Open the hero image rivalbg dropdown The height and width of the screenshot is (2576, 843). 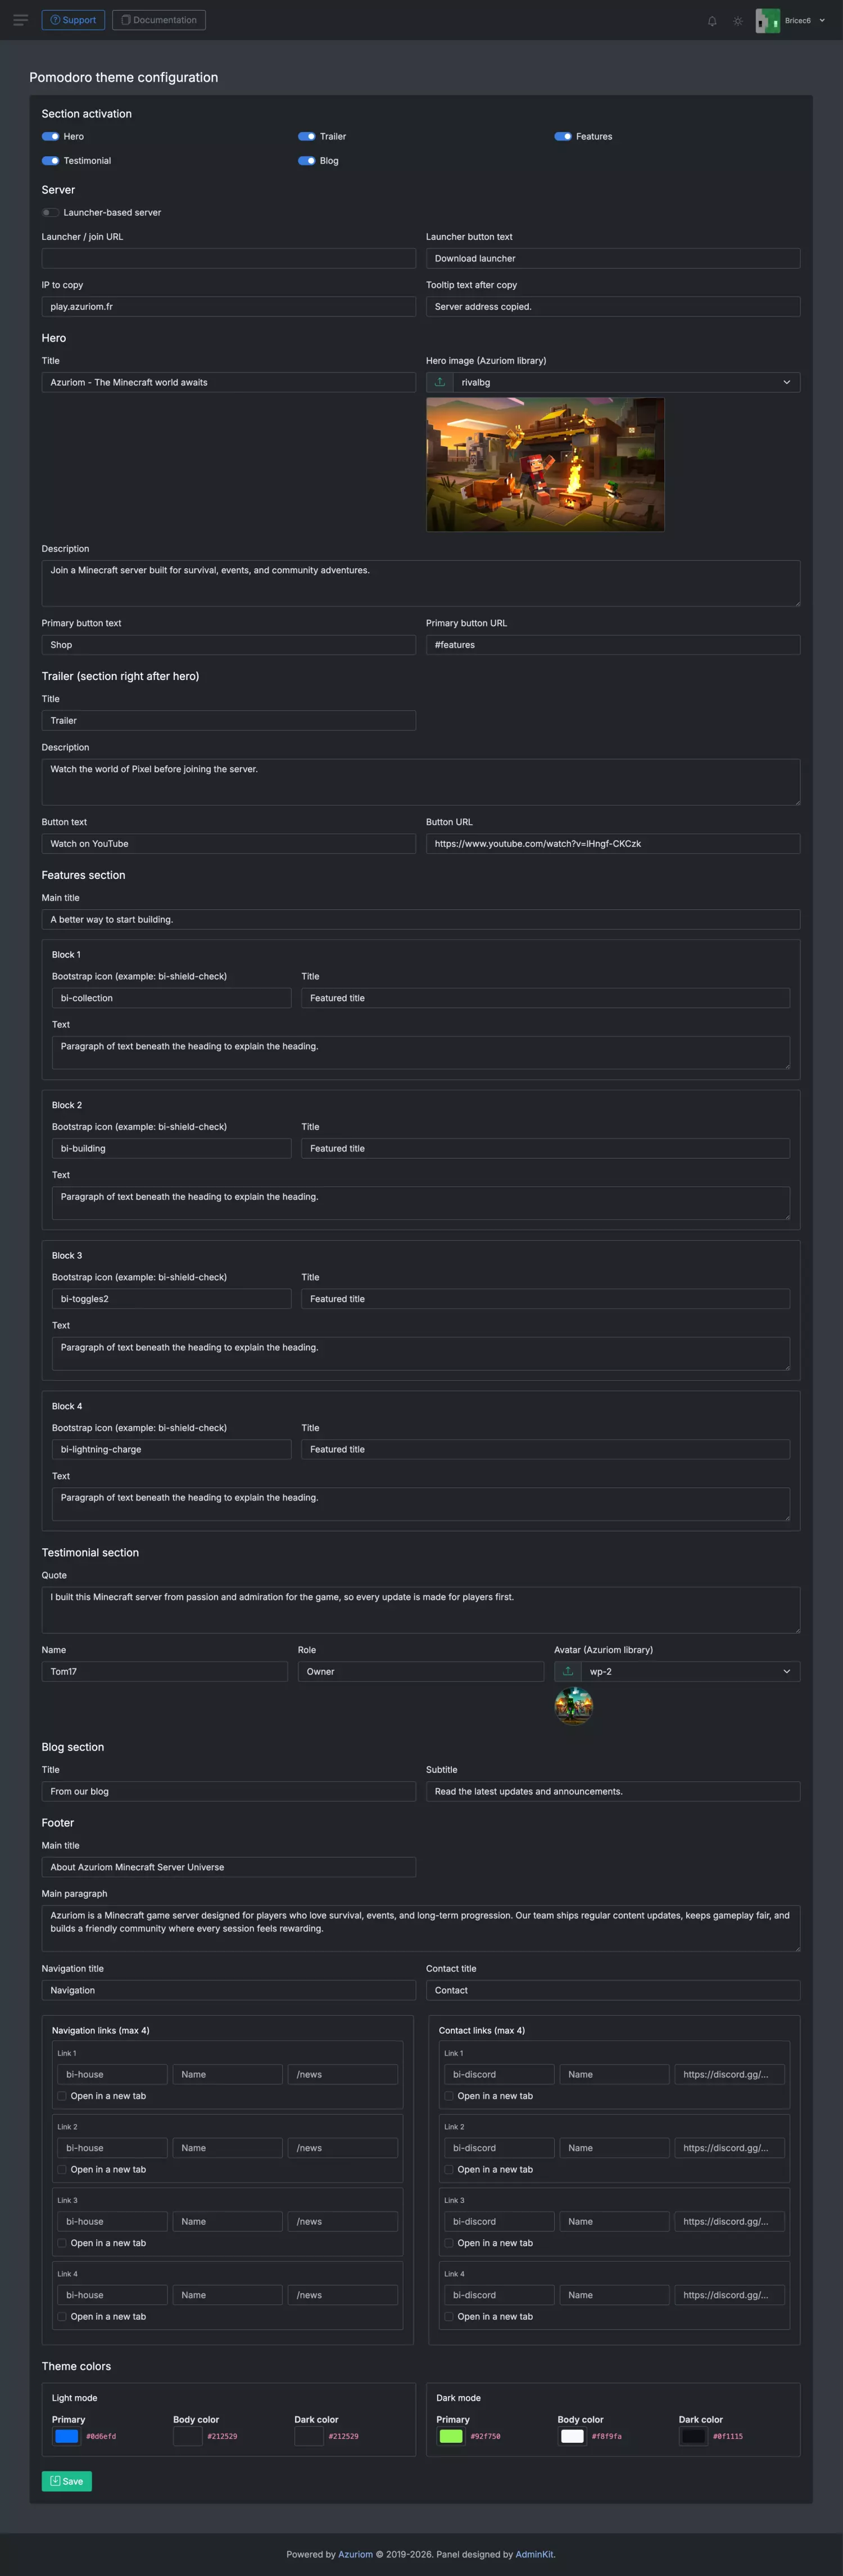(x=626, y=382)
